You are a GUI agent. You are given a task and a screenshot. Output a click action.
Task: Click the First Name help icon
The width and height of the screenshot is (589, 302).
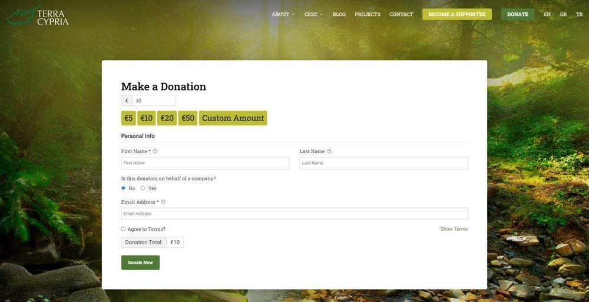coord(155,151)
